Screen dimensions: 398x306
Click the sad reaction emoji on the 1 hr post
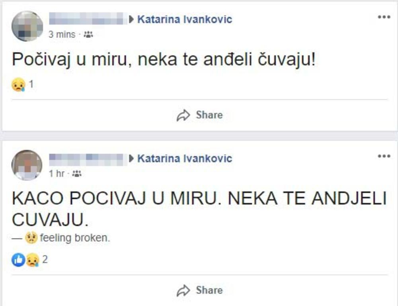pyautogui.click(x=32, y=260)
